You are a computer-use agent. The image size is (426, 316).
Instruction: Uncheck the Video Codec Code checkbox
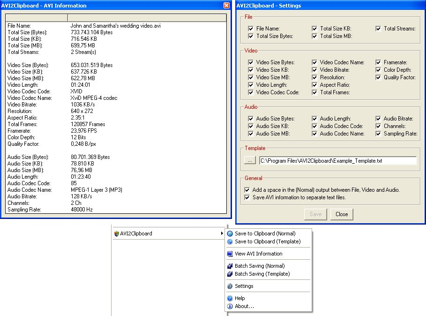click(251, 92)
